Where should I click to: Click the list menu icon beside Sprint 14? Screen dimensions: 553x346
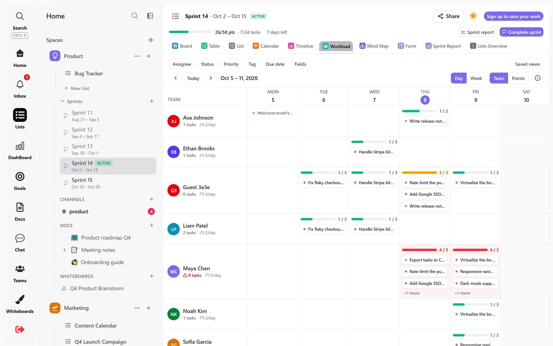coord(175,16)
